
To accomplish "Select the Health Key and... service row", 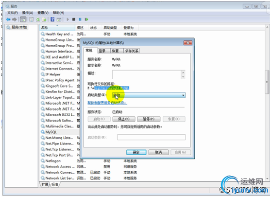I will click(x=89, y=34).
